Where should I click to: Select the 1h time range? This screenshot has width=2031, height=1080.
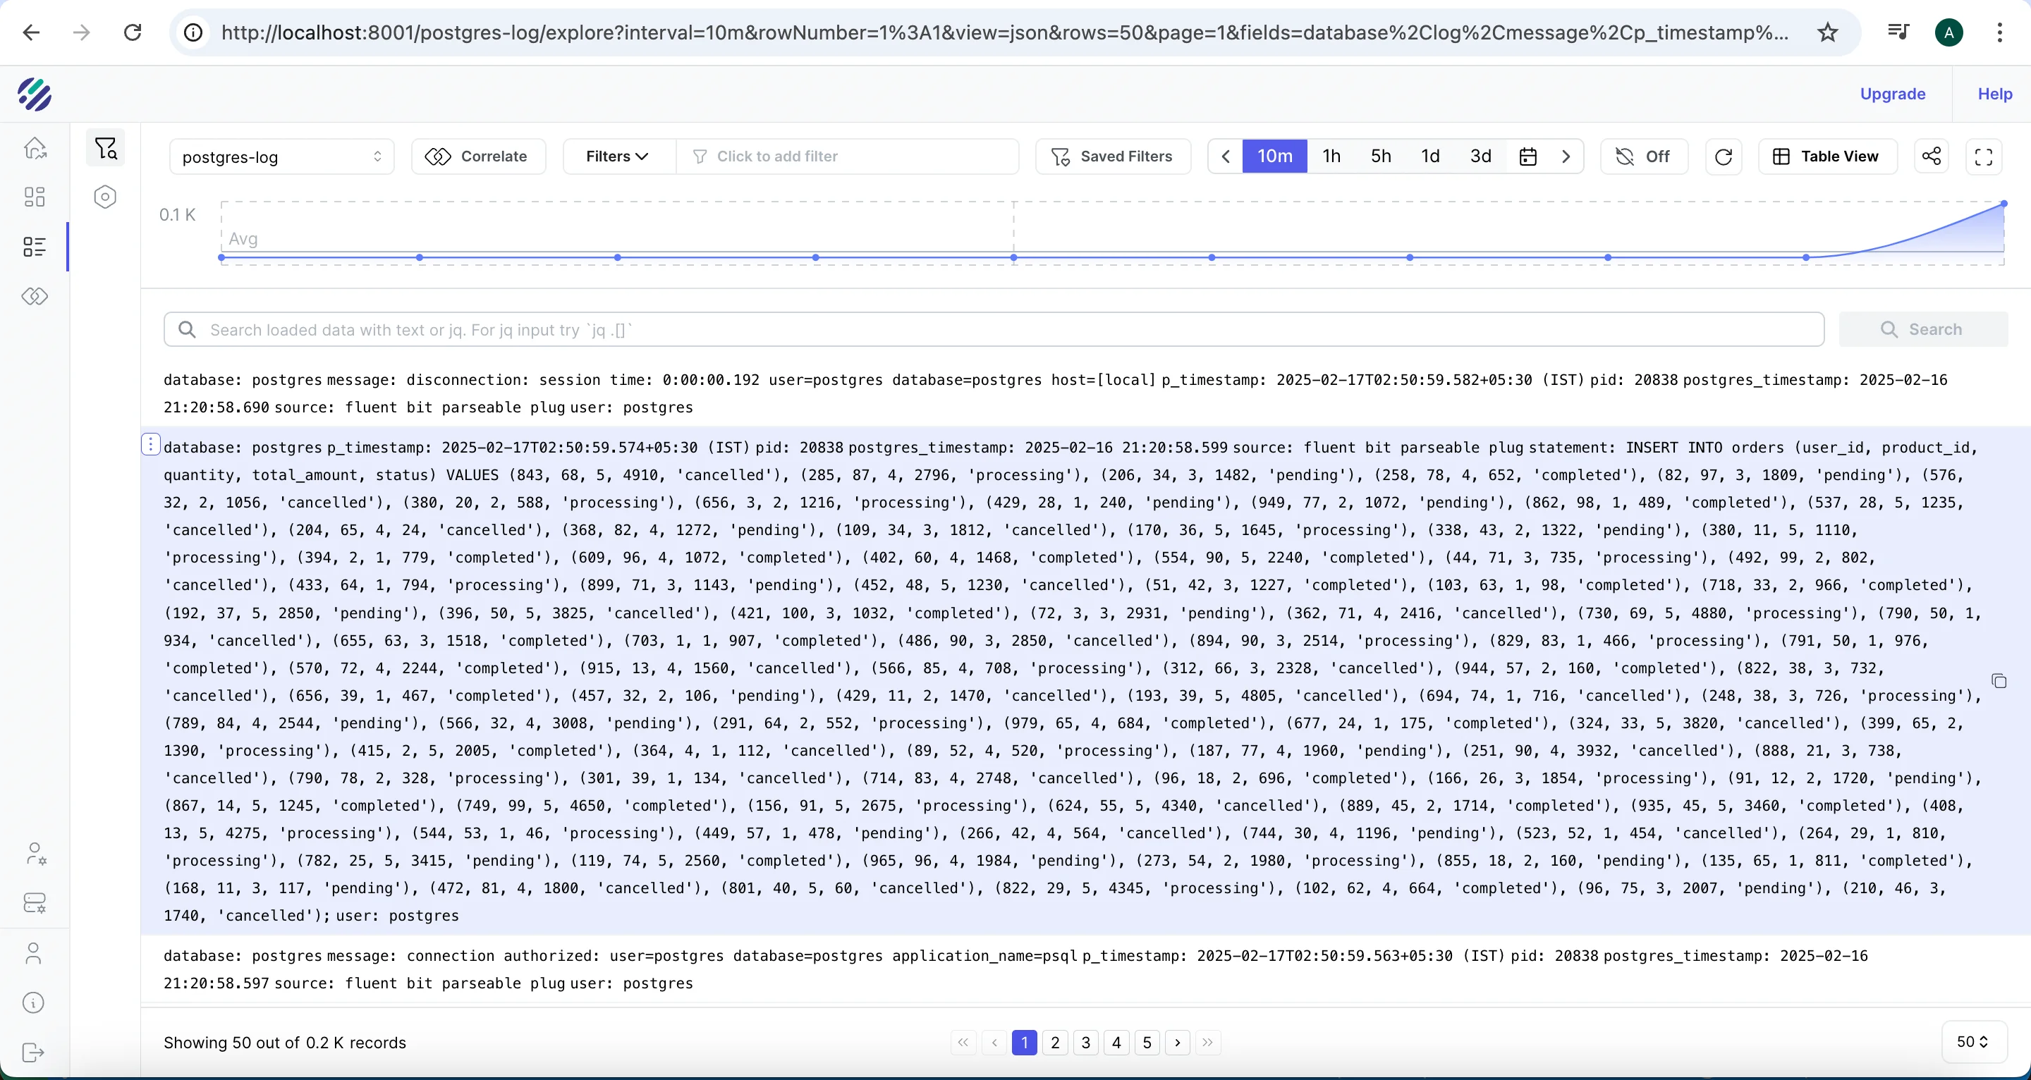(x=1331, y=156)
